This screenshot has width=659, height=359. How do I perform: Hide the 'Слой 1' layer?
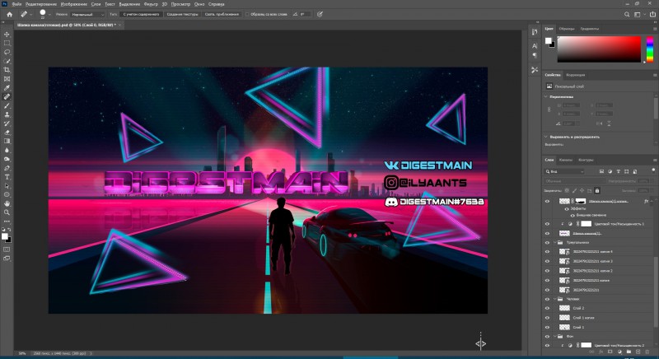547,327
